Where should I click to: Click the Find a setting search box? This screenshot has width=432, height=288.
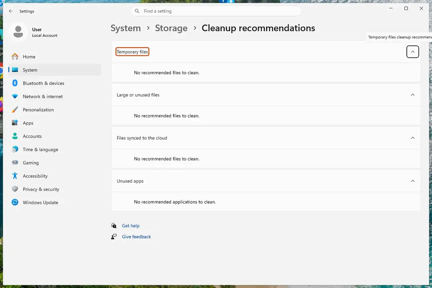pyautogui.click(x=216, y=11)
